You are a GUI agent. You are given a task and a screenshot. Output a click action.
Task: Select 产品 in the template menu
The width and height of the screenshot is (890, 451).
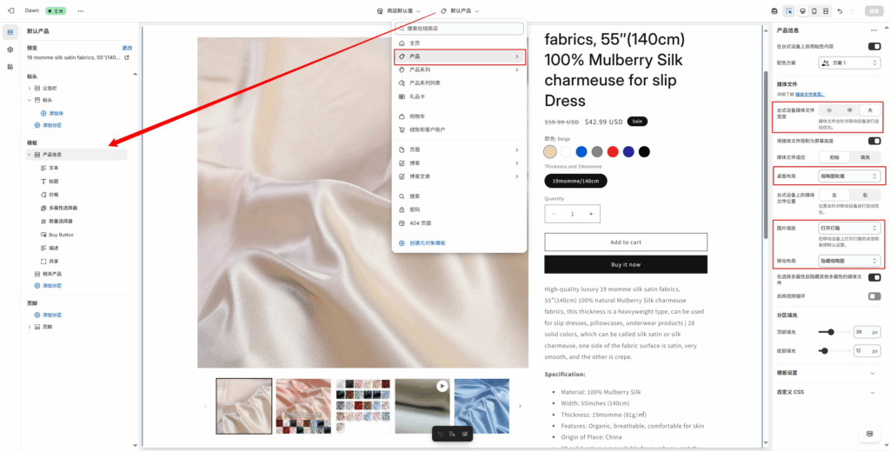[x=459, y=56]
